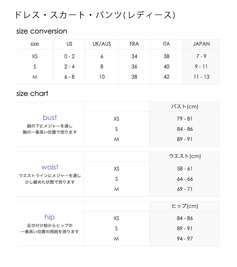
Task: Click the Japan size value 7 - 9
Action: point(201,56)
